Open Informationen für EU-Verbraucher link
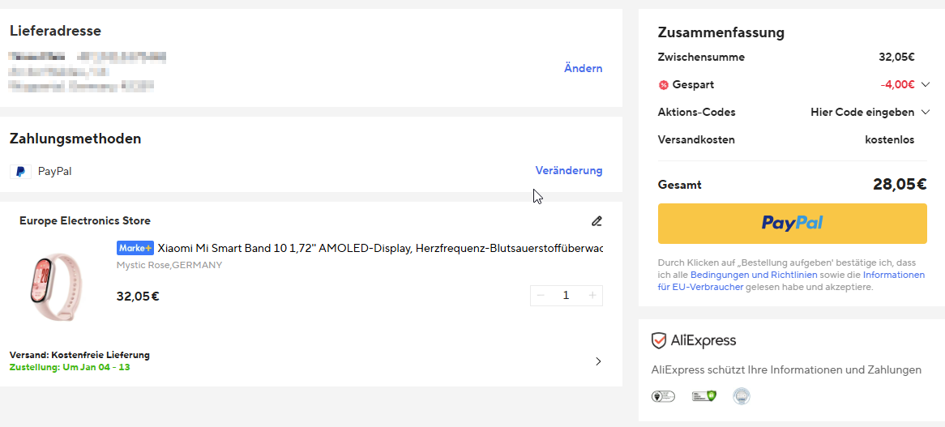This screenshot has width=945, height=427. click(893, 275)
